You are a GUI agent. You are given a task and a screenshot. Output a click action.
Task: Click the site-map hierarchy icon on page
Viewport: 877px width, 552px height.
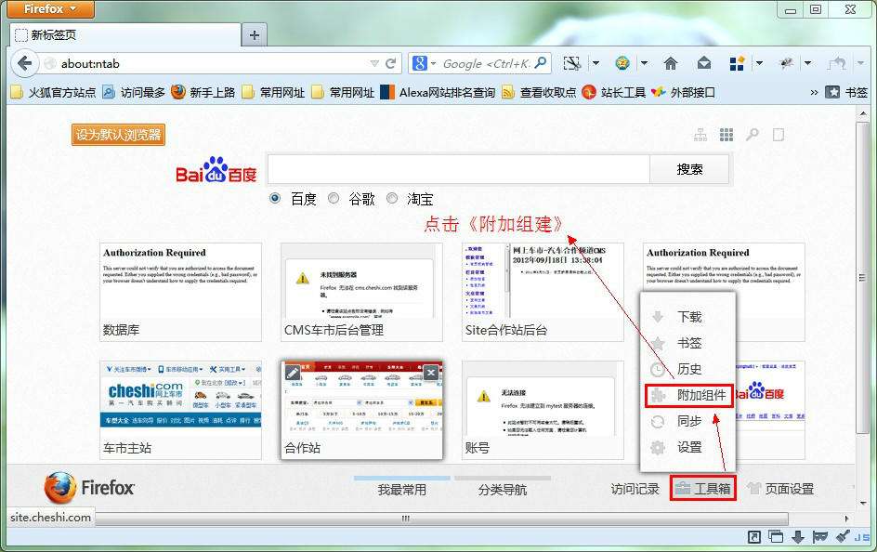(x=700, y=135)
